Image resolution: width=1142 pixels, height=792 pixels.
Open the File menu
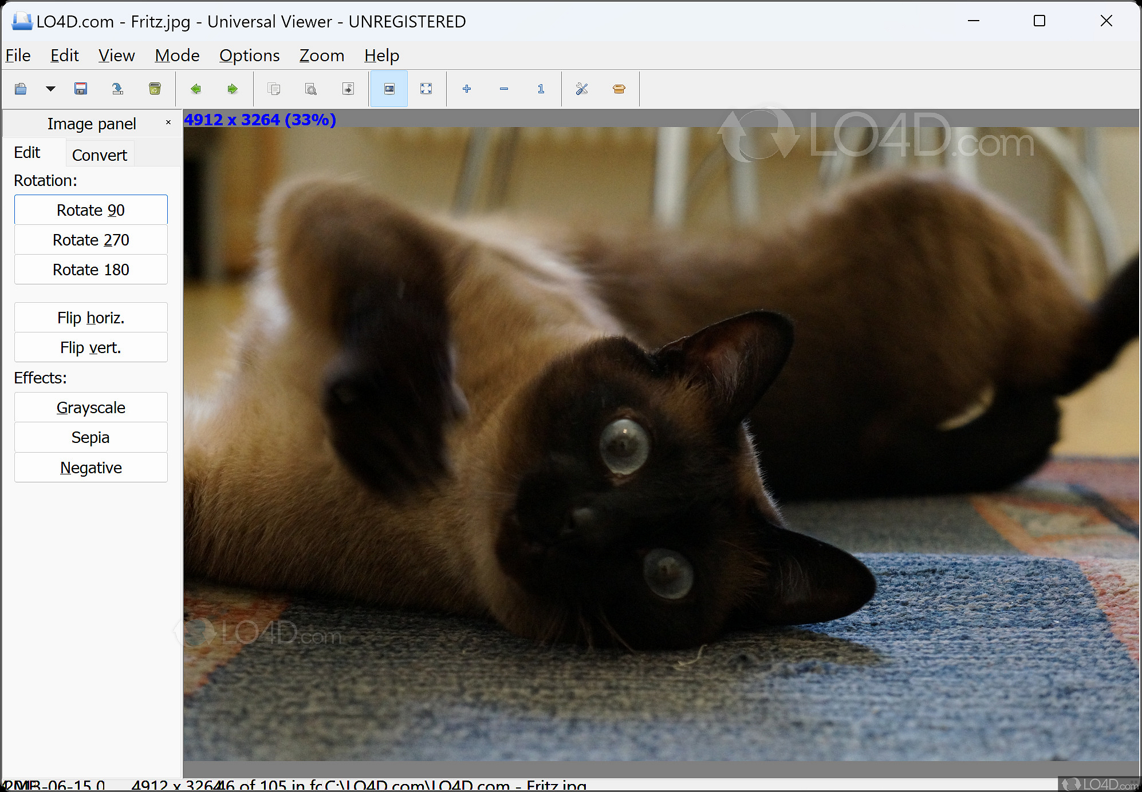tap(18, 56)
